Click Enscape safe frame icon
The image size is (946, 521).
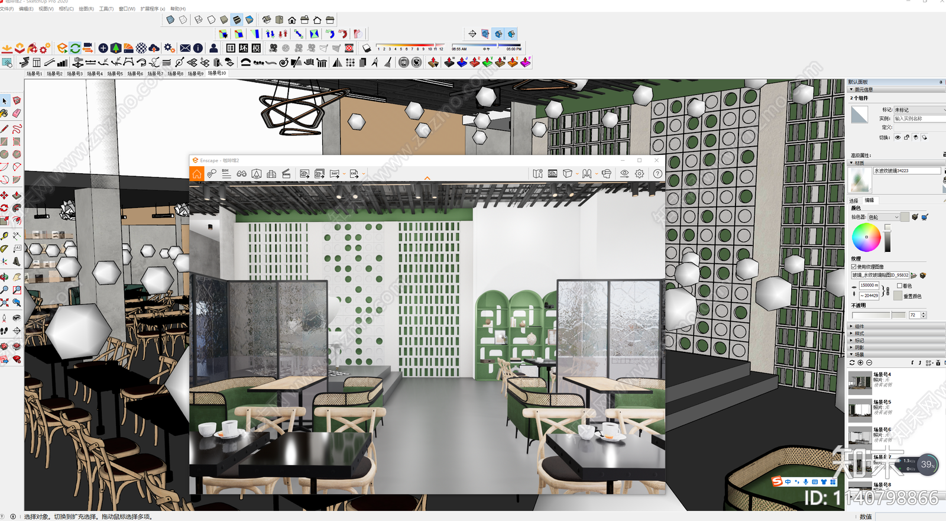click(x=552, y=173)
